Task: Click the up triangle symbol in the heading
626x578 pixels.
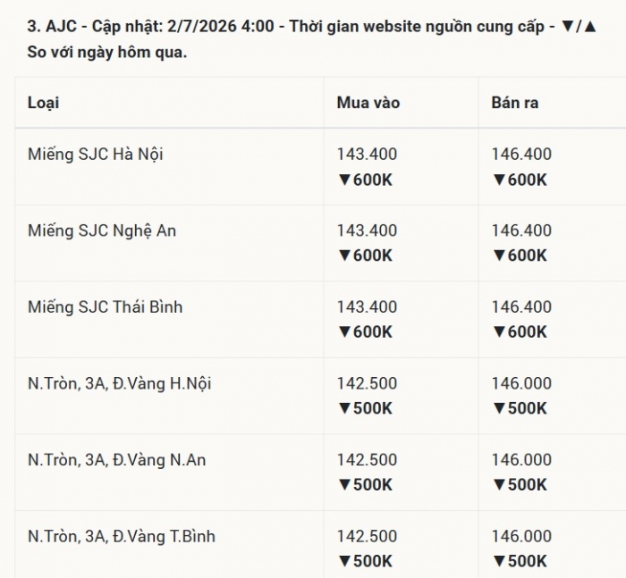Action: [590, 27]
